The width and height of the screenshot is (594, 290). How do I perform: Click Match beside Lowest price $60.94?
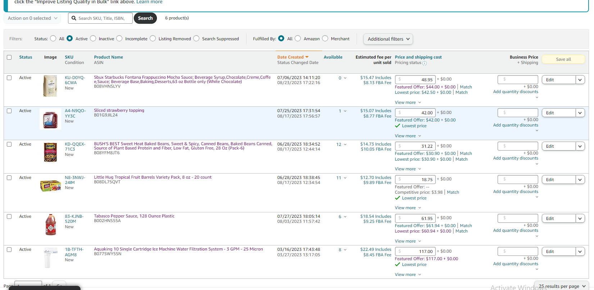coord(462,231)
